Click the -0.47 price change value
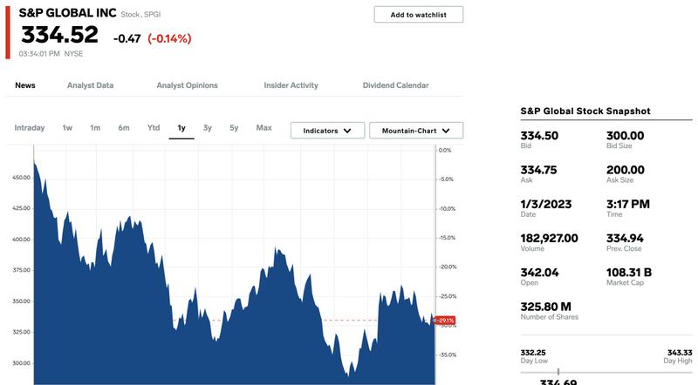This screenshot has width=698, height=385. pos(127,38)
